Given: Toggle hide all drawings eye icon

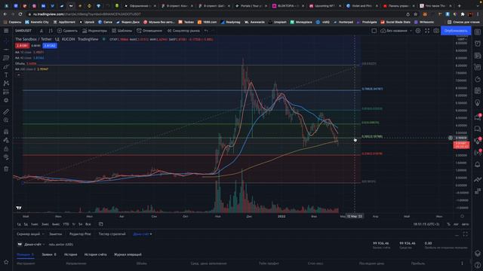Looking at the screenshot, I should tap(6, 157).
